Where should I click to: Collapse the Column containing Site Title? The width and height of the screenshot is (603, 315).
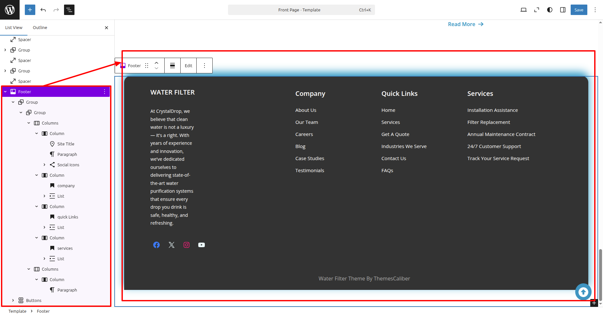(37, 133)
